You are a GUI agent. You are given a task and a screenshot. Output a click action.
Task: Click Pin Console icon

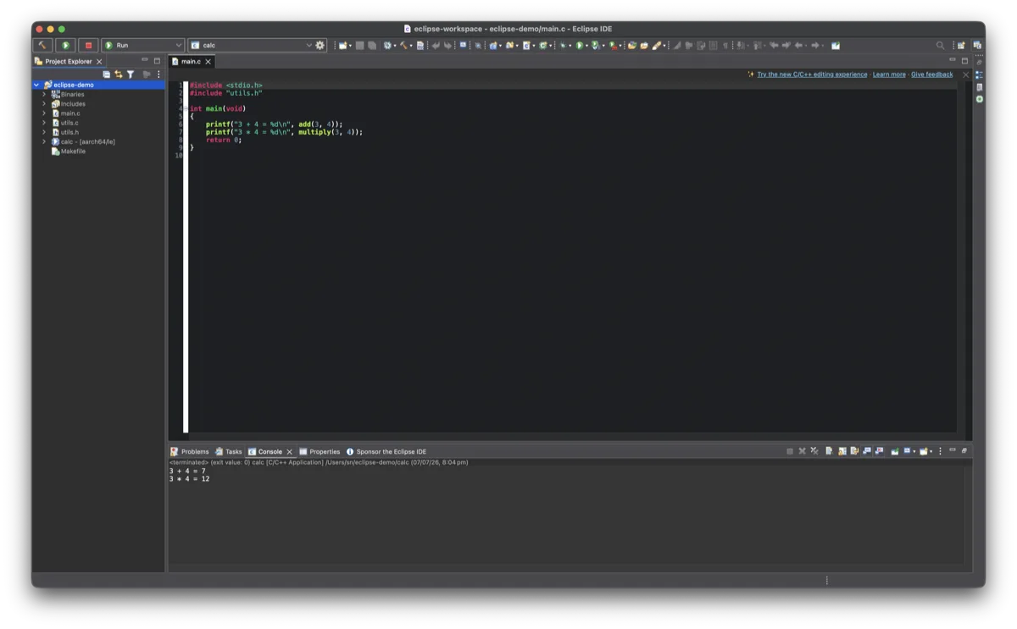pyautogui.click(x=894, y=451)
